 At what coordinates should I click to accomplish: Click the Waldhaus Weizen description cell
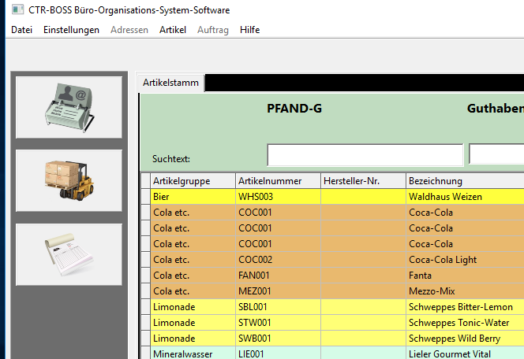[x=465, y=197]
